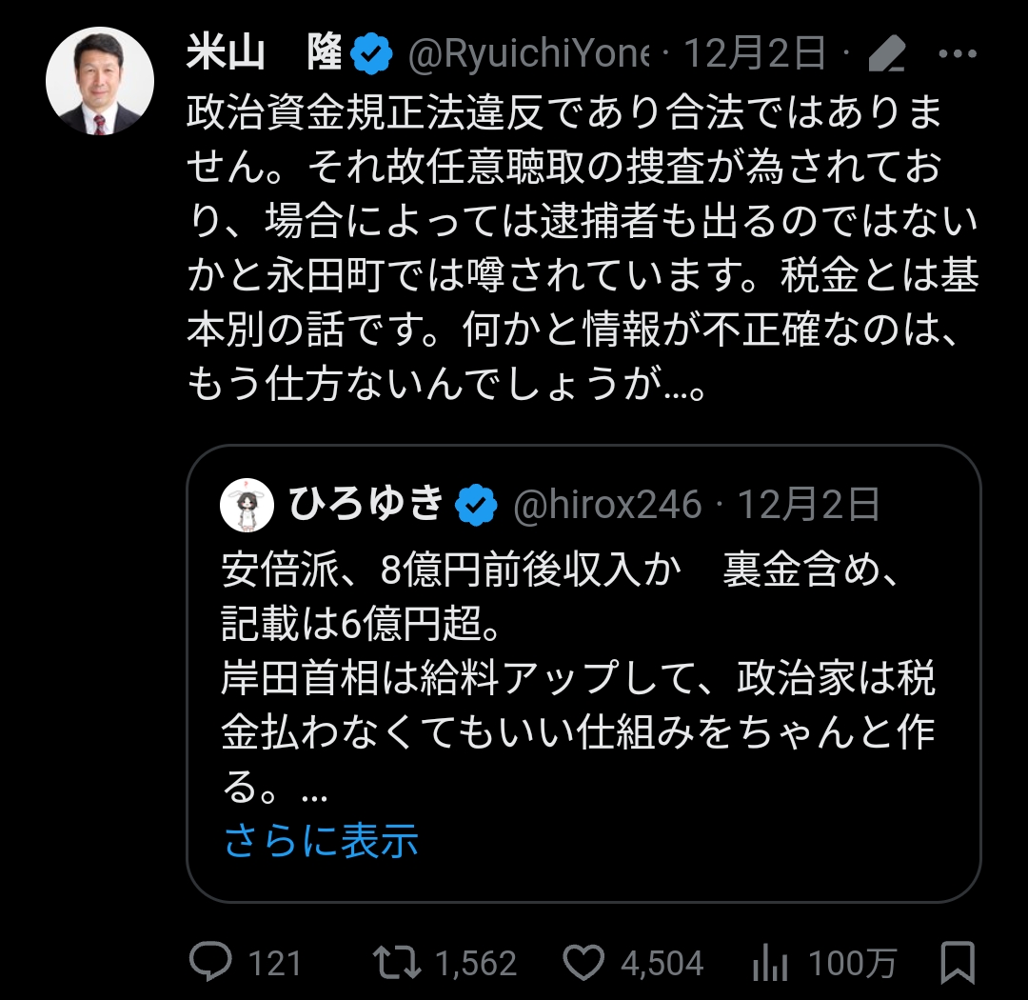Repost this tweet via the retweet icon
1028x1000 pixels.
click(397, 963)
